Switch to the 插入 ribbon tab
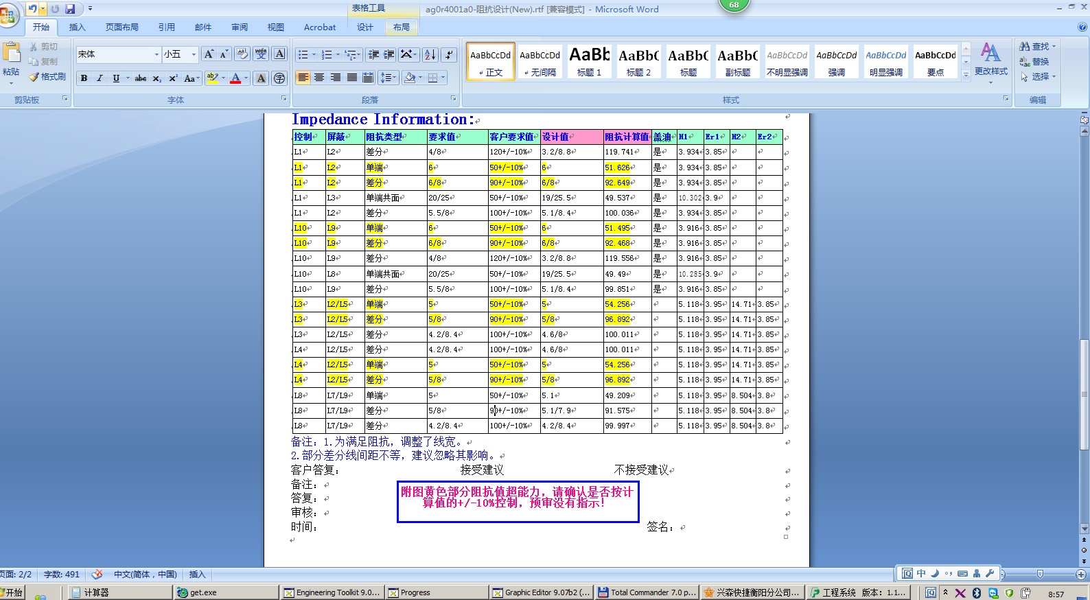This screenshot has height=600, width=1090. (78, 27)
